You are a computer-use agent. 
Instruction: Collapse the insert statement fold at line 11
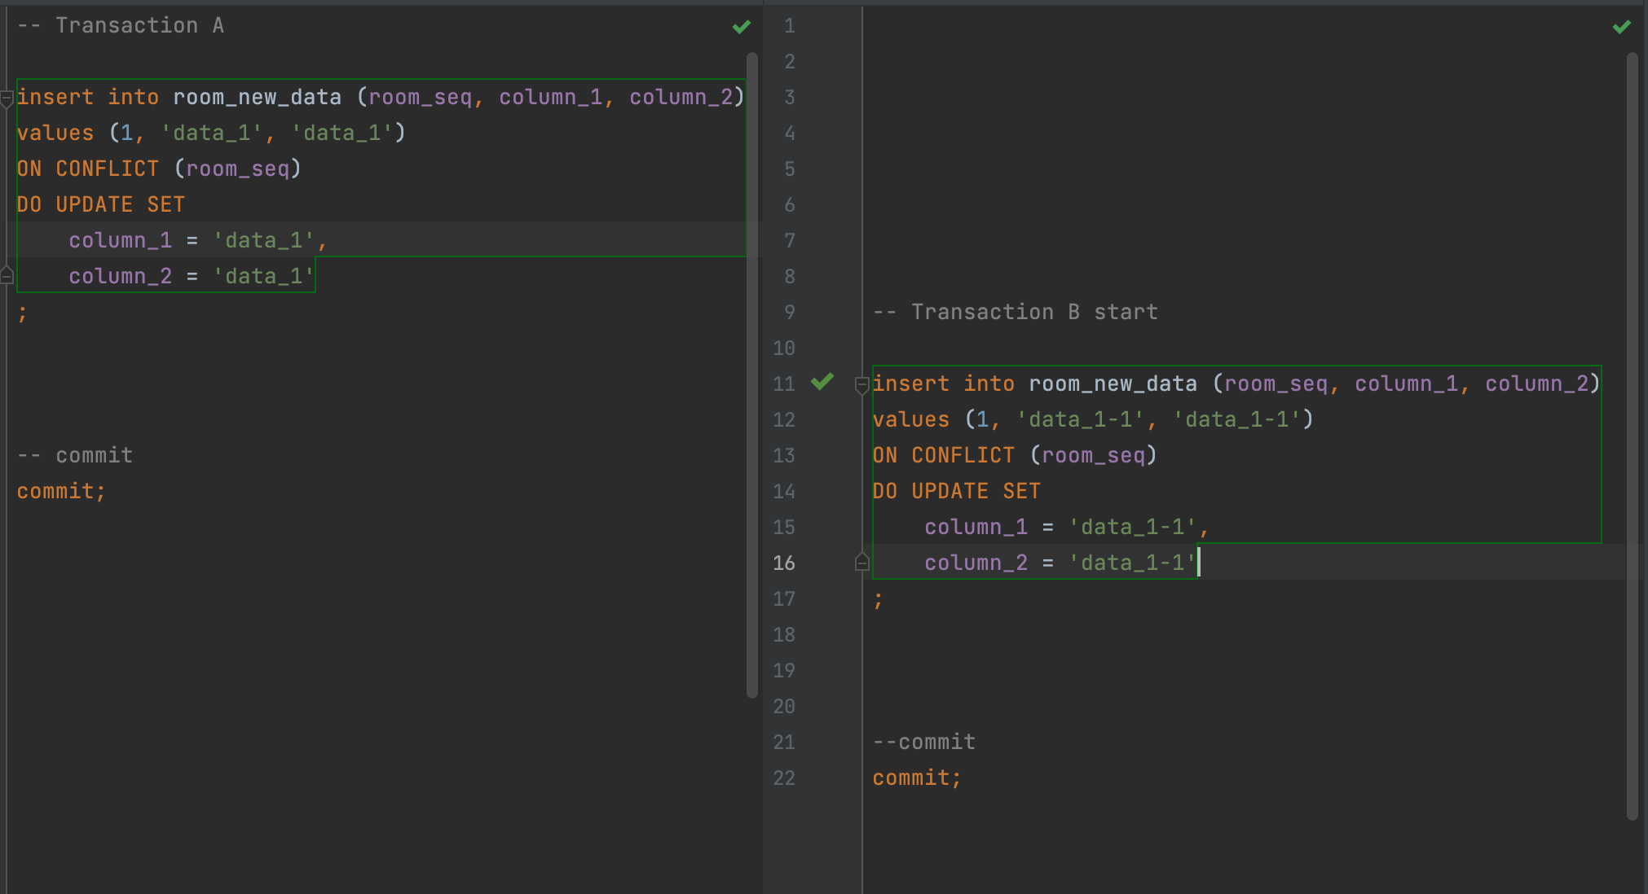(861, 385)
